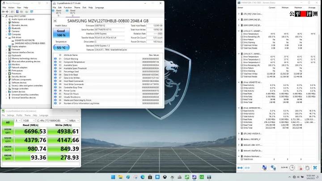The width and height of the screenshot is (322, 181).
Task: Open the Settings menu in CrystalDiskMark
Action: [10, 115]
